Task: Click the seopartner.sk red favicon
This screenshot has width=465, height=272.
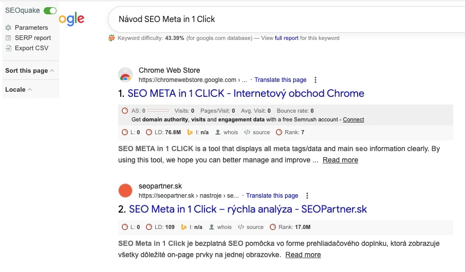Action: [125, 191]
